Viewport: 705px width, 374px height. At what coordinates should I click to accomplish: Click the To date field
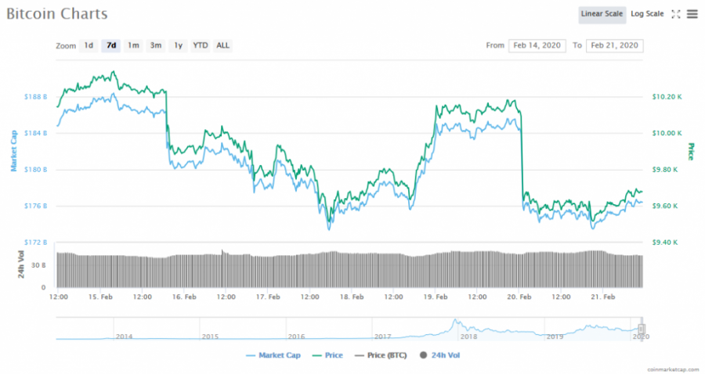(614, 45)
